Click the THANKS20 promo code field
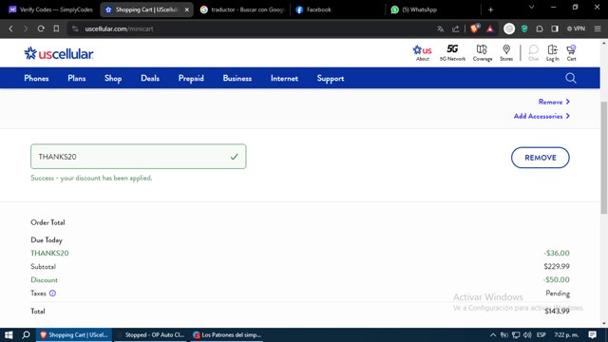Image resolution: width=608 pixels, height=342 pixels. pyautogui.click(x=139, y=156)
